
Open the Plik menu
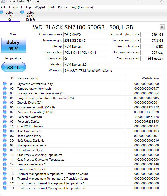[3, 7]
